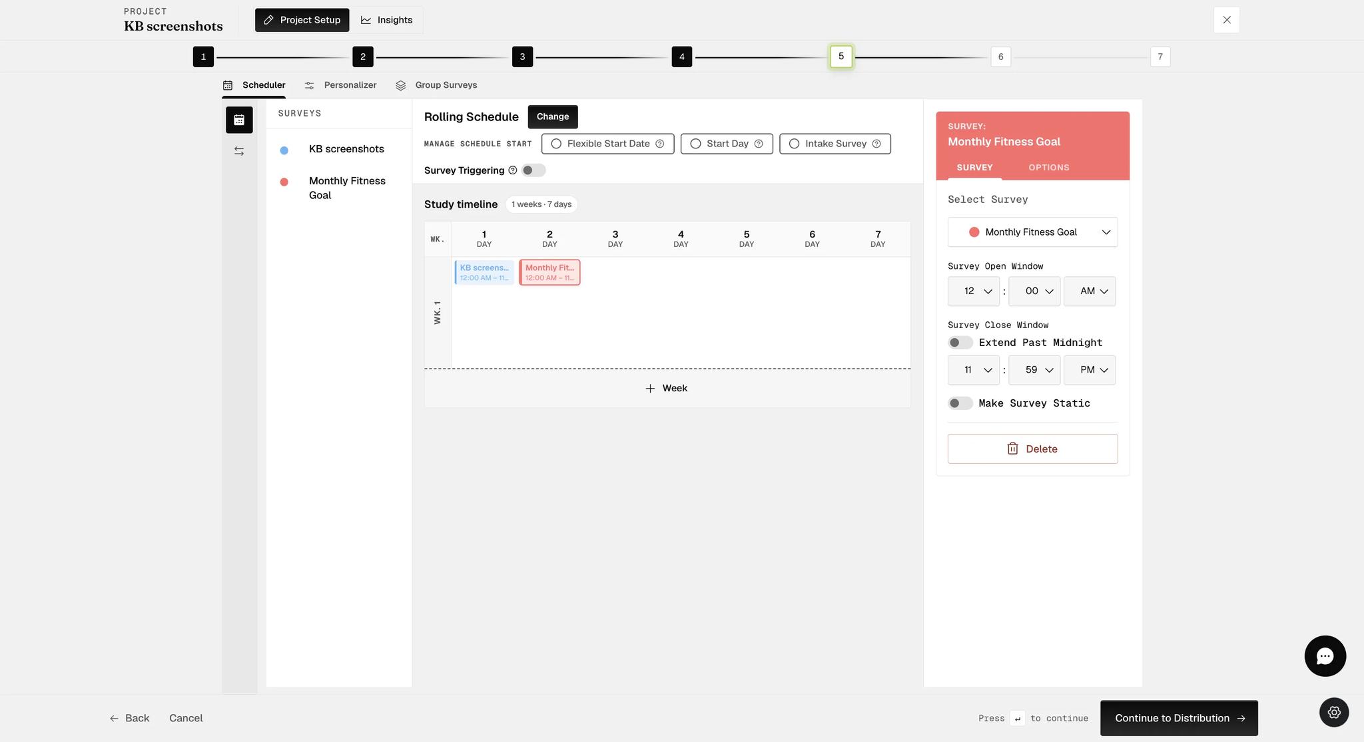Switch to the Insights tab
Image resolution: width=1364 pixels, height=742 pixels.
click(387, 20)
